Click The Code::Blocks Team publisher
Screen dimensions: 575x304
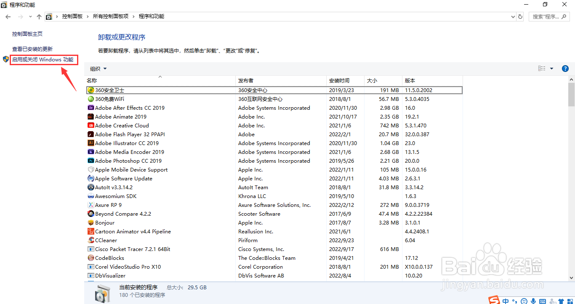tap(267, 258)
